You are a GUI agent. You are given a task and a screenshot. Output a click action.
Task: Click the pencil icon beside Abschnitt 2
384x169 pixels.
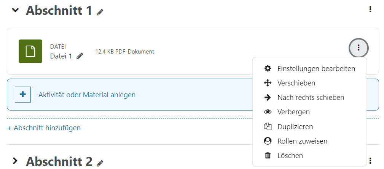(x=100, y=163)
